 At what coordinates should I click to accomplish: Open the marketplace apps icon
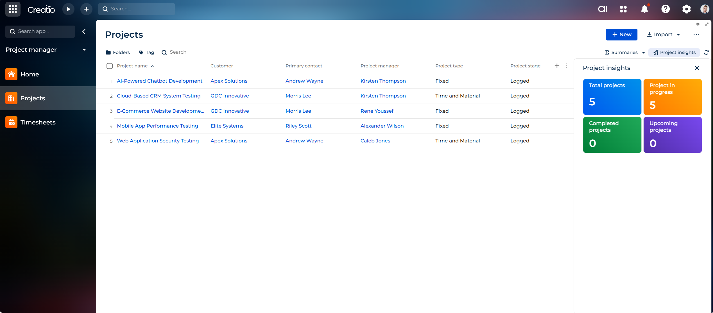(x=623, y=9)
